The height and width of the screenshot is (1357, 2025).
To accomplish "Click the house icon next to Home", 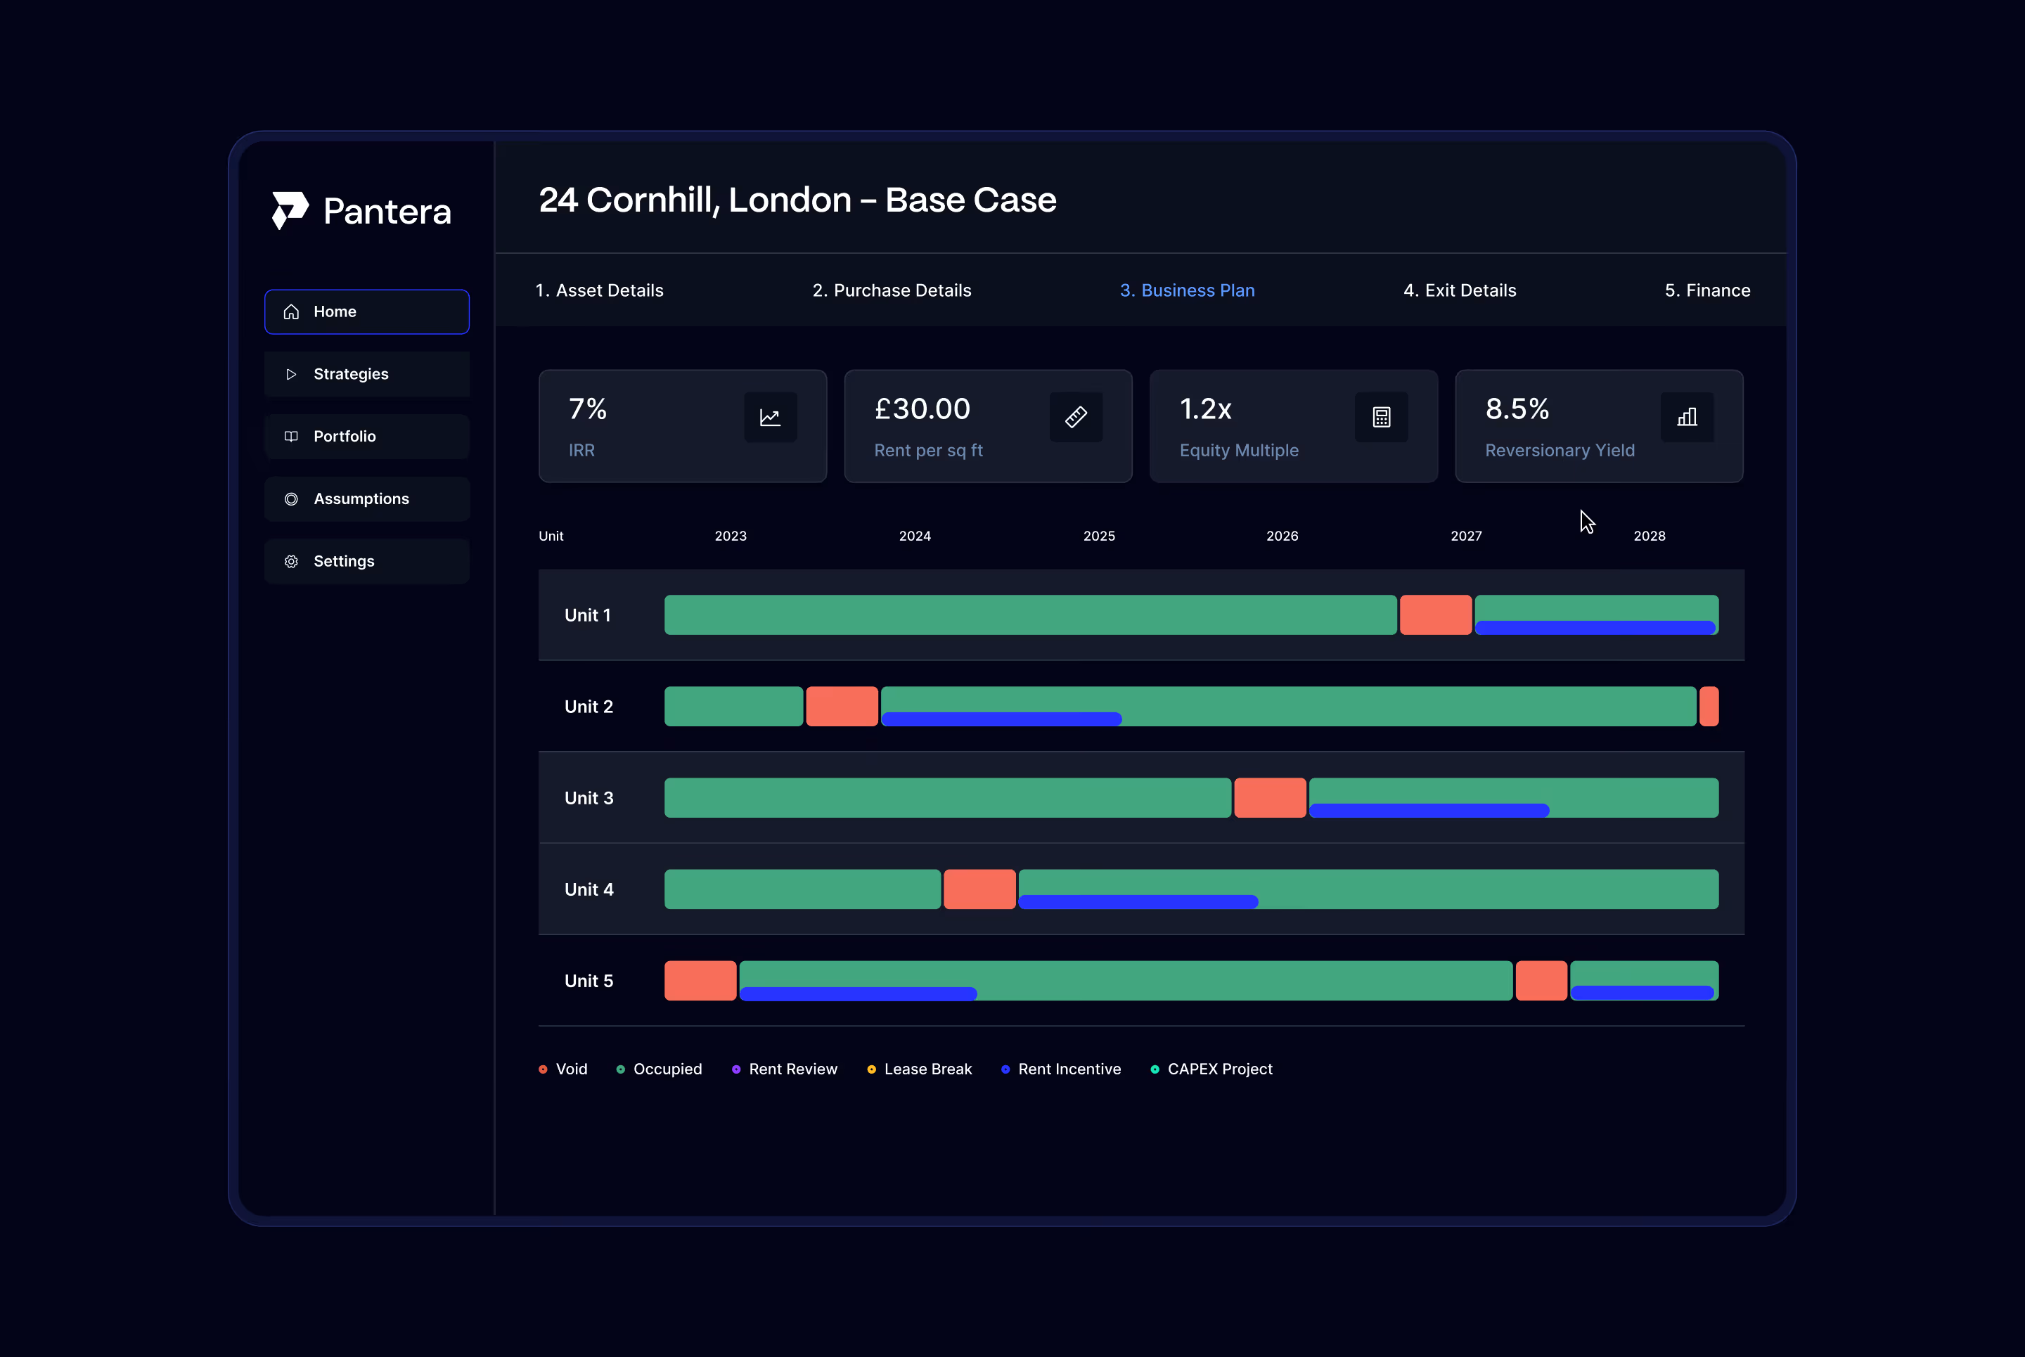I will pyautogui.click(x=292, y=311).
